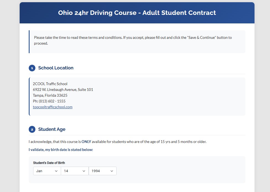
Task: Click the Adult Student Contract page title
Action: click(x=137, y=13)
